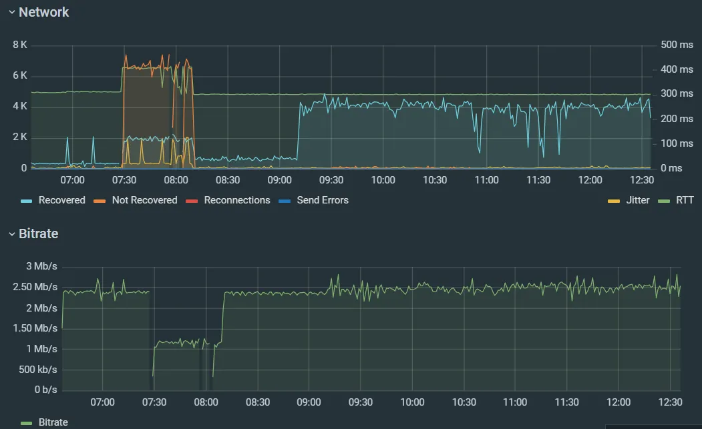Image resolution: width=702 pixels, height=429 pixels.
Task: Click the cyan Recovered legend color swatch
Action: (27, 201)
